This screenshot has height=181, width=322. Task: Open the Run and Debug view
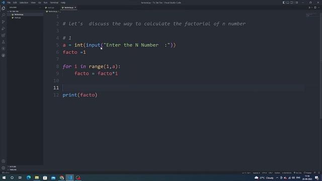point(4,29)
